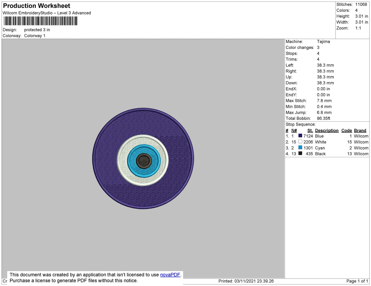Screen dimensions: 371x286
Task: Click the Max Jump value 6.8 mm
Action: point(324,112)
